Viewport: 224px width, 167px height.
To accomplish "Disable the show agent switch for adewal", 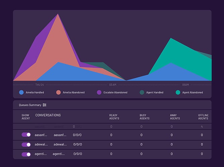I will [x=26, y=145].
